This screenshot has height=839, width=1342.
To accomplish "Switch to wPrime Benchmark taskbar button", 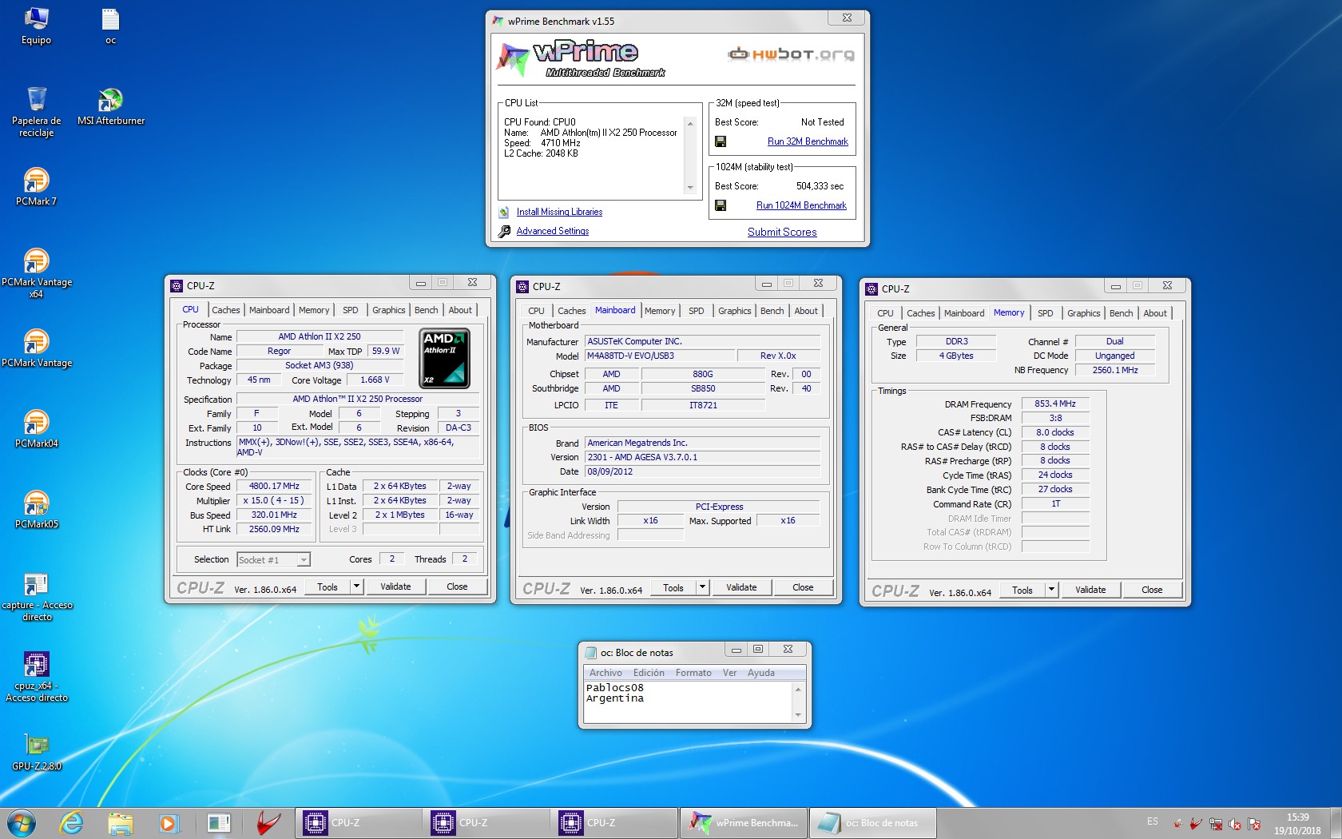I will click(743, 823).
